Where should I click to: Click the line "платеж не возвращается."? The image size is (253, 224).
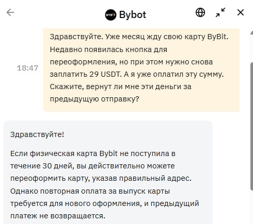pyautogui.click(x=58, y=216)
